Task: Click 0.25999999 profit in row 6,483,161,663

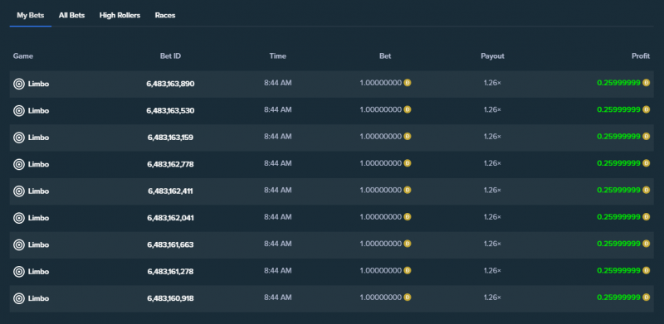Action: (x=618, y=244)
